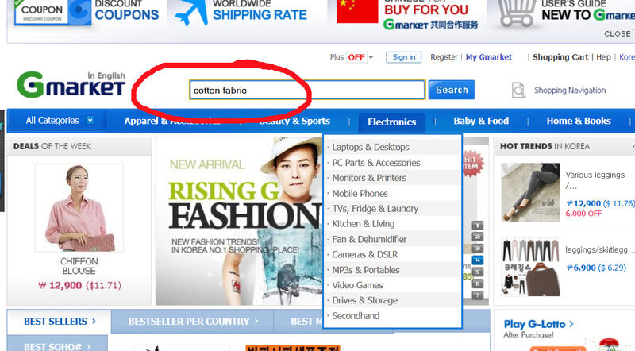Screen dimensions: 635x351
Task: Open the Rising G Fashion banner
Action: tap(239, 221)
